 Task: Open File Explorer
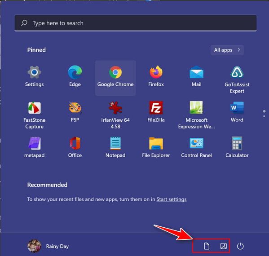tap(156, 147)
